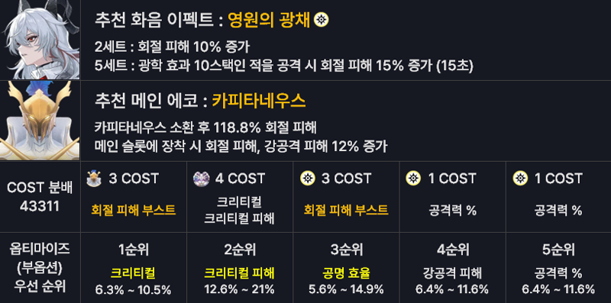Click the sonata icon beside 영원의 광채
611x303 pixels.
(322, 20)
